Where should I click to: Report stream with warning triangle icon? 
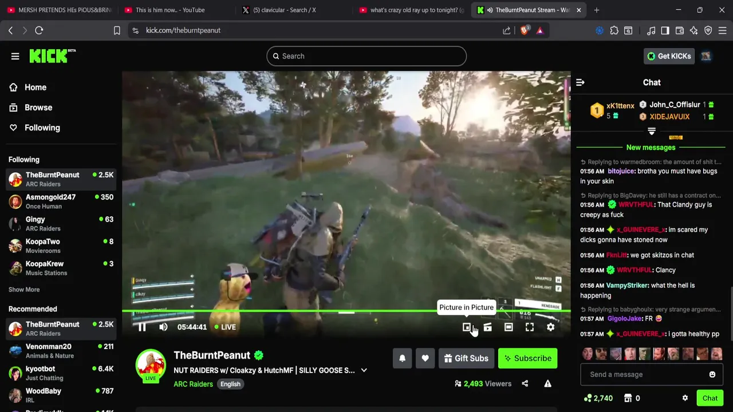[548, 383]
